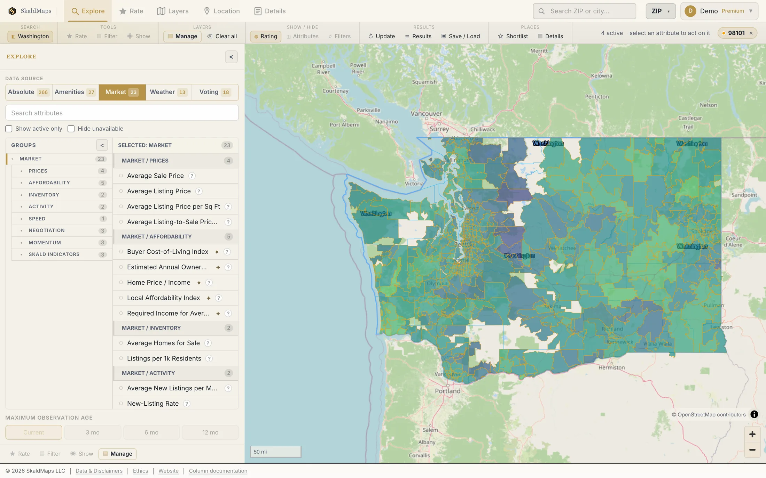Screen dimensions: 766x478
Task: Toggle Attributes show/hide
Action: point(303,36)
